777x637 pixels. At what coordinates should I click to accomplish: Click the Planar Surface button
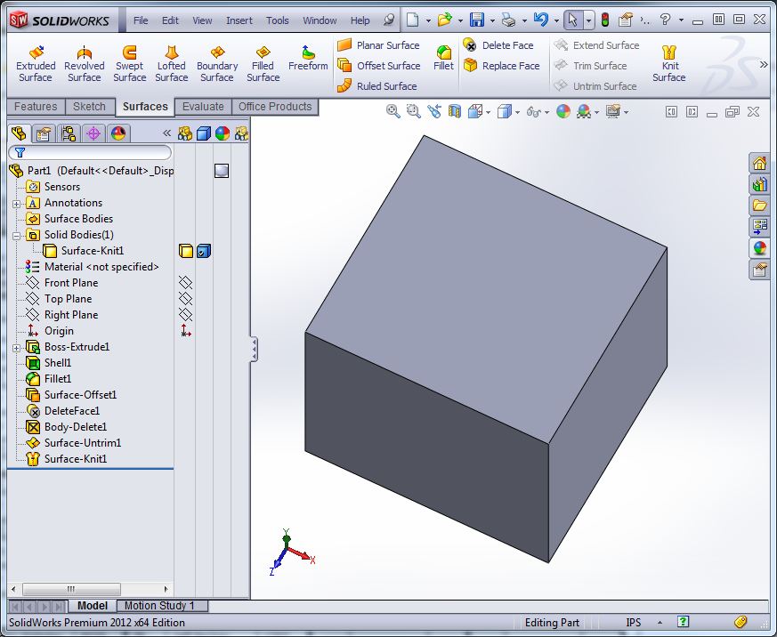click(x=378, y=45)
